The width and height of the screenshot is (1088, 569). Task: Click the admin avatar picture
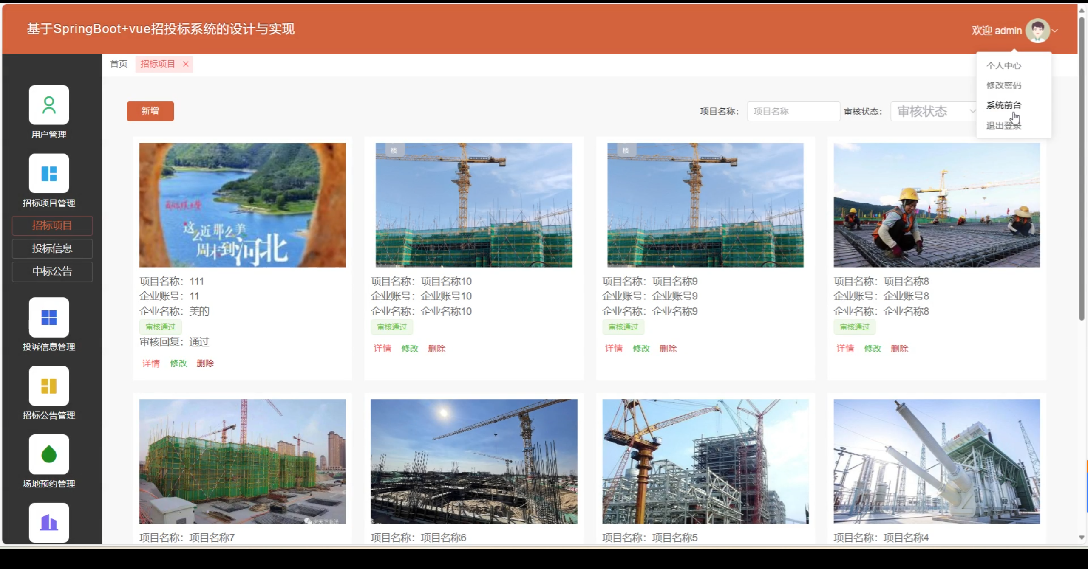point(1037,31)
